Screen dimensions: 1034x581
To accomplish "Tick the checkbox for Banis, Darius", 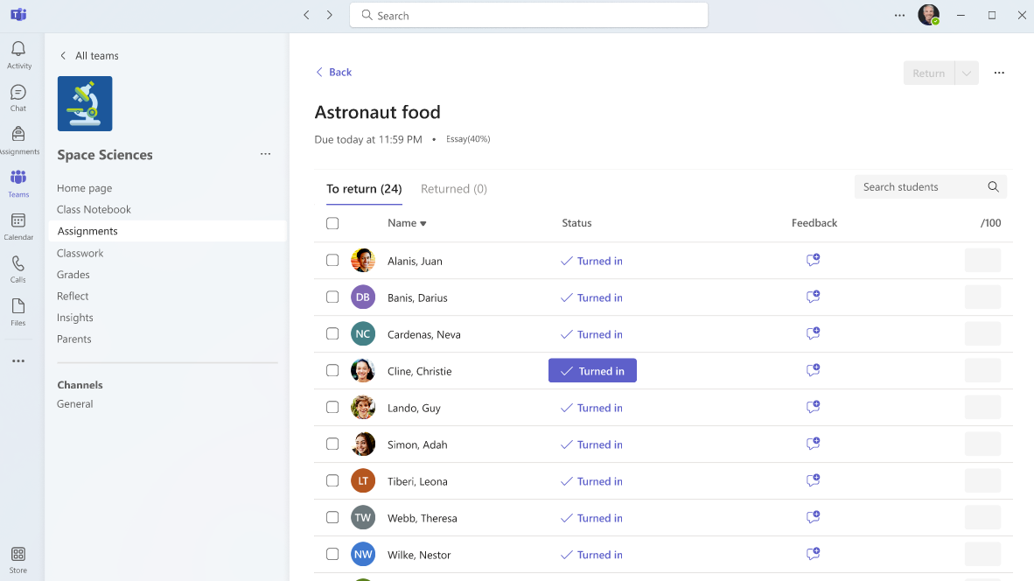I will point(332,297).
